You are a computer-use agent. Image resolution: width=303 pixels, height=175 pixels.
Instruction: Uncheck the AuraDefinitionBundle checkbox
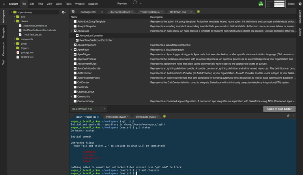tap(75, 68)
